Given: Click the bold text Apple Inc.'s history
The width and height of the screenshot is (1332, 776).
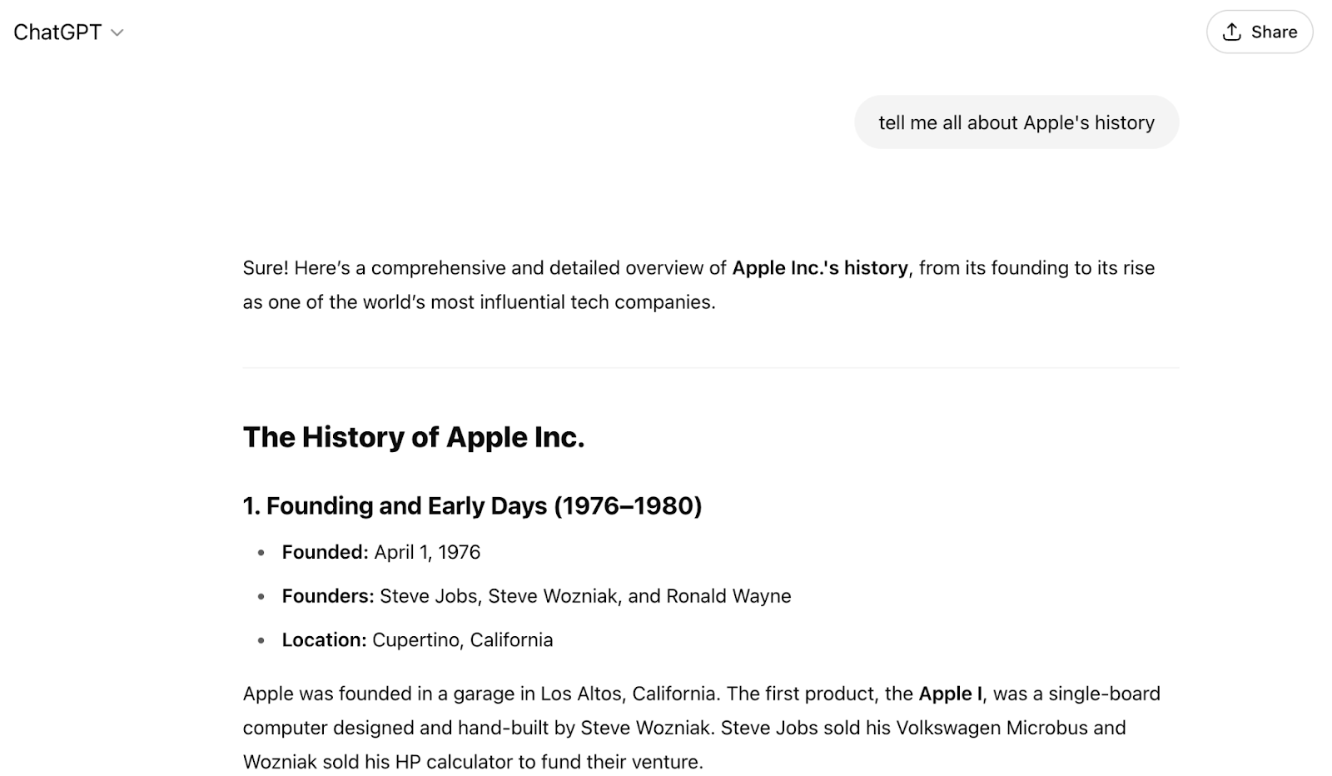Looking at the screenshot, I should (820, 268).
